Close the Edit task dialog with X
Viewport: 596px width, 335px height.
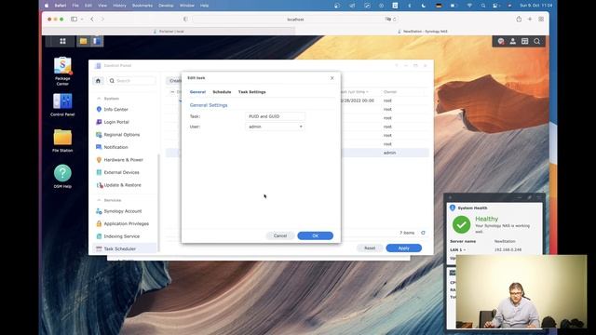click(332, 78)
